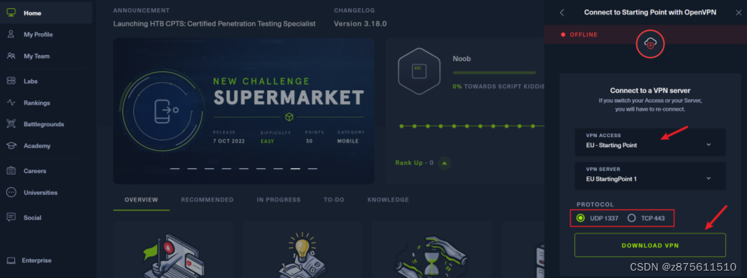
Task: Close the OpenVPN connection panel
Action: point(738,13)
